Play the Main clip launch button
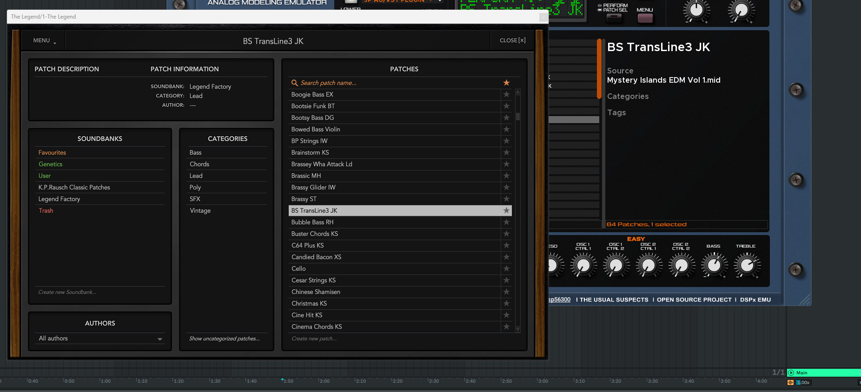 point(791,372)
